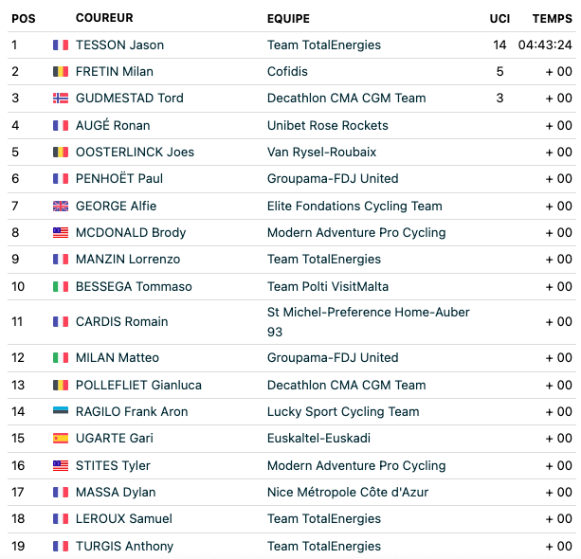The width and height of the screenshot is (581, 559).
Task: Click the EQUIPE column header
Action: (x=289, y=19)
